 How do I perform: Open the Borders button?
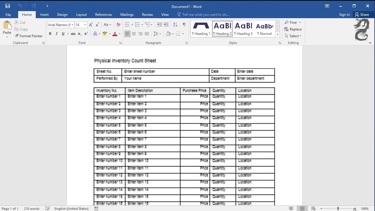(x=178, y=34)
